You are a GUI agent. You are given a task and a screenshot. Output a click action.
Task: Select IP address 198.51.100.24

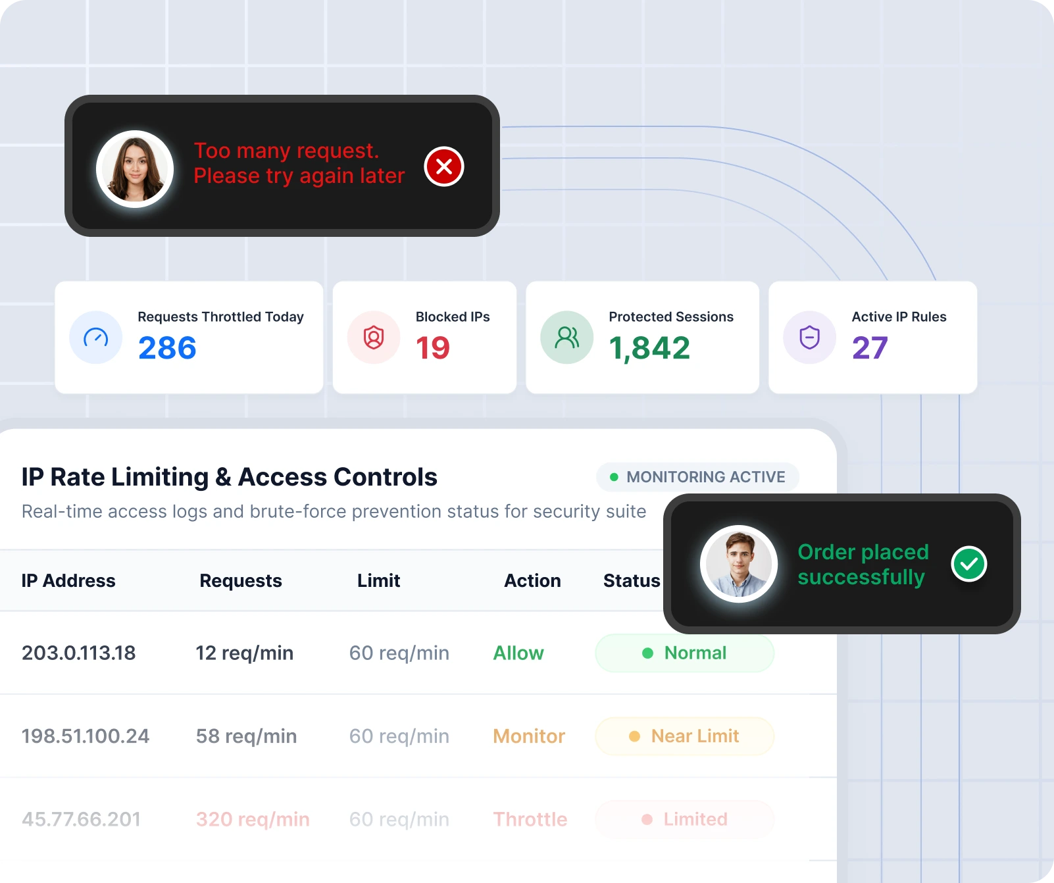point(86,736)
